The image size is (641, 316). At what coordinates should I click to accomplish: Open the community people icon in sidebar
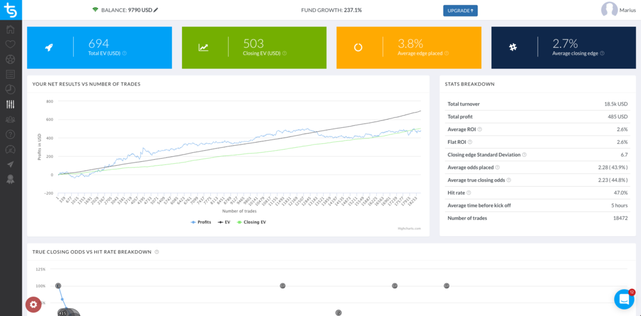coord(11,120)
